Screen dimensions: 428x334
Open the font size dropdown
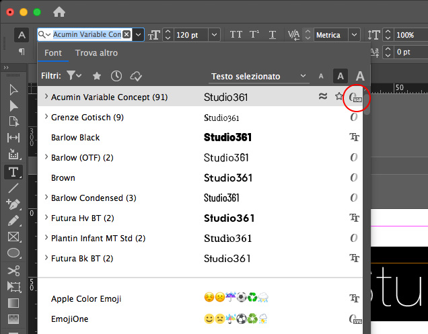(x=214, y=35)
